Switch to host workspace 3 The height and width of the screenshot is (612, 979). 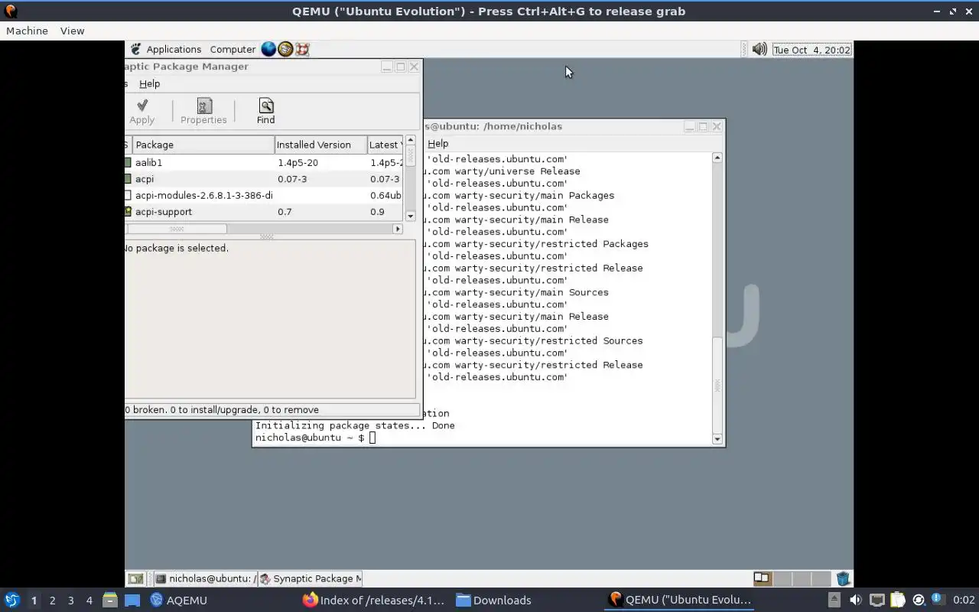click(70, 600)
